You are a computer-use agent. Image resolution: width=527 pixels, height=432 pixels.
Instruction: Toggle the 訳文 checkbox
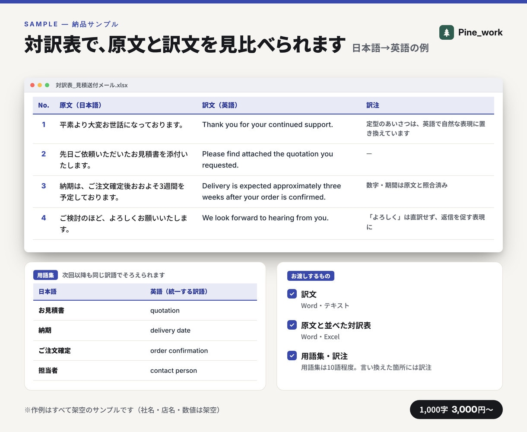pos(292,294)
